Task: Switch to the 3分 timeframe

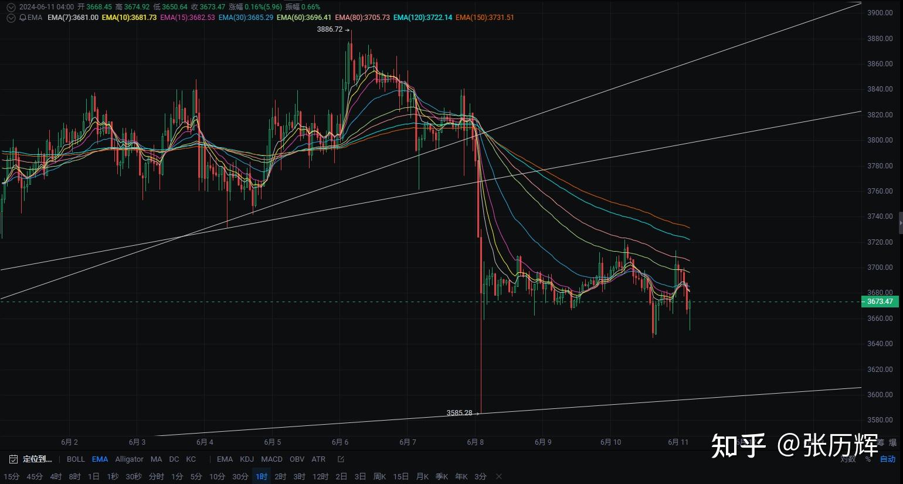Action: coord(480,476)
